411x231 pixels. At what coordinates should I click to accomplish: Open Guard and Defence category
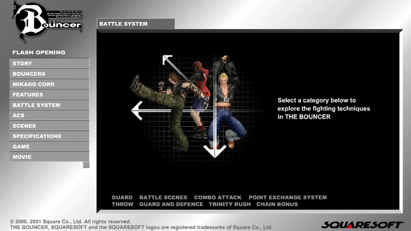tap(171, 204)
